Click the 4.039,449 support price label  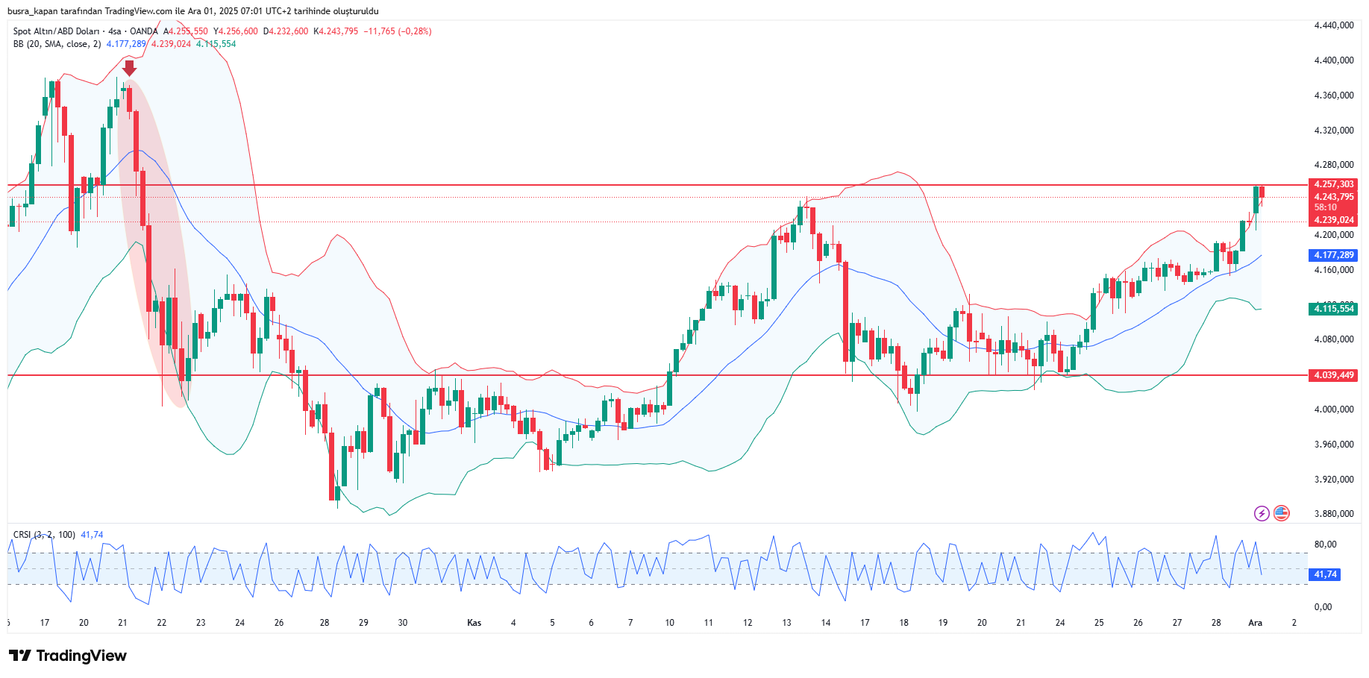coord(1333,375)
